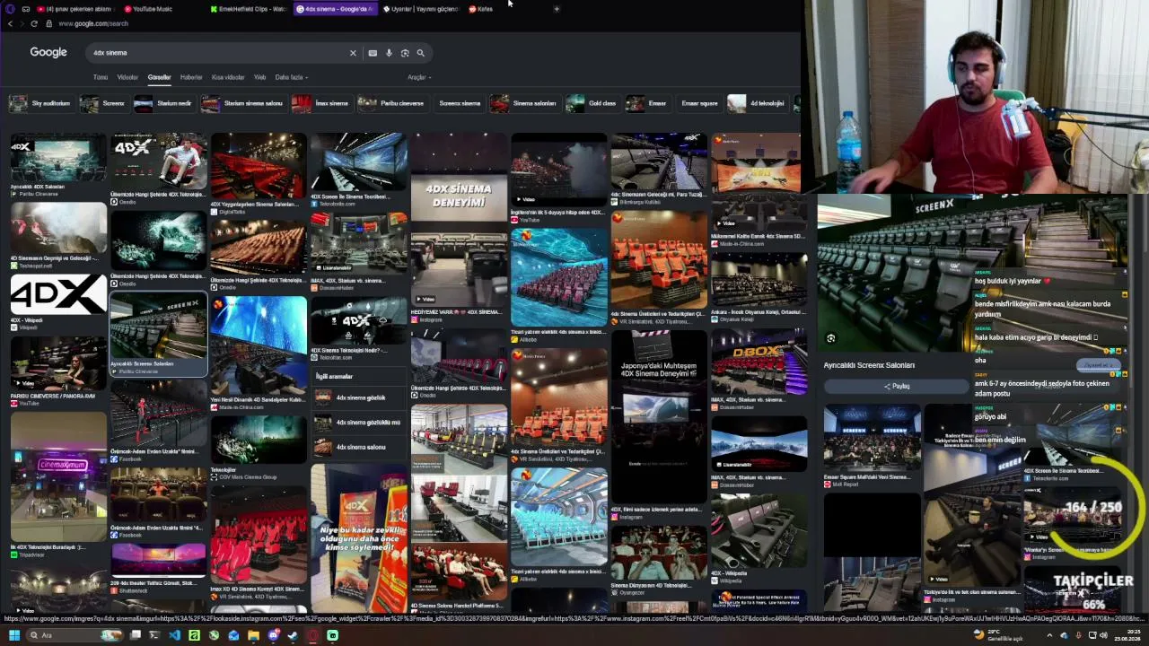Filter images by Sky auditorium chip
1149x646 pixels.
tap(40, 103)
